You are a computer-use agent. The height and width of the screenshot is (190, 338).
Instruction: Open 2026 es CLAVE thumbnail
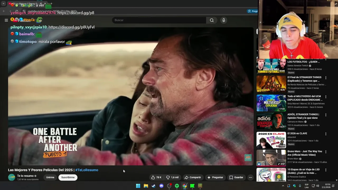[271, 140]
